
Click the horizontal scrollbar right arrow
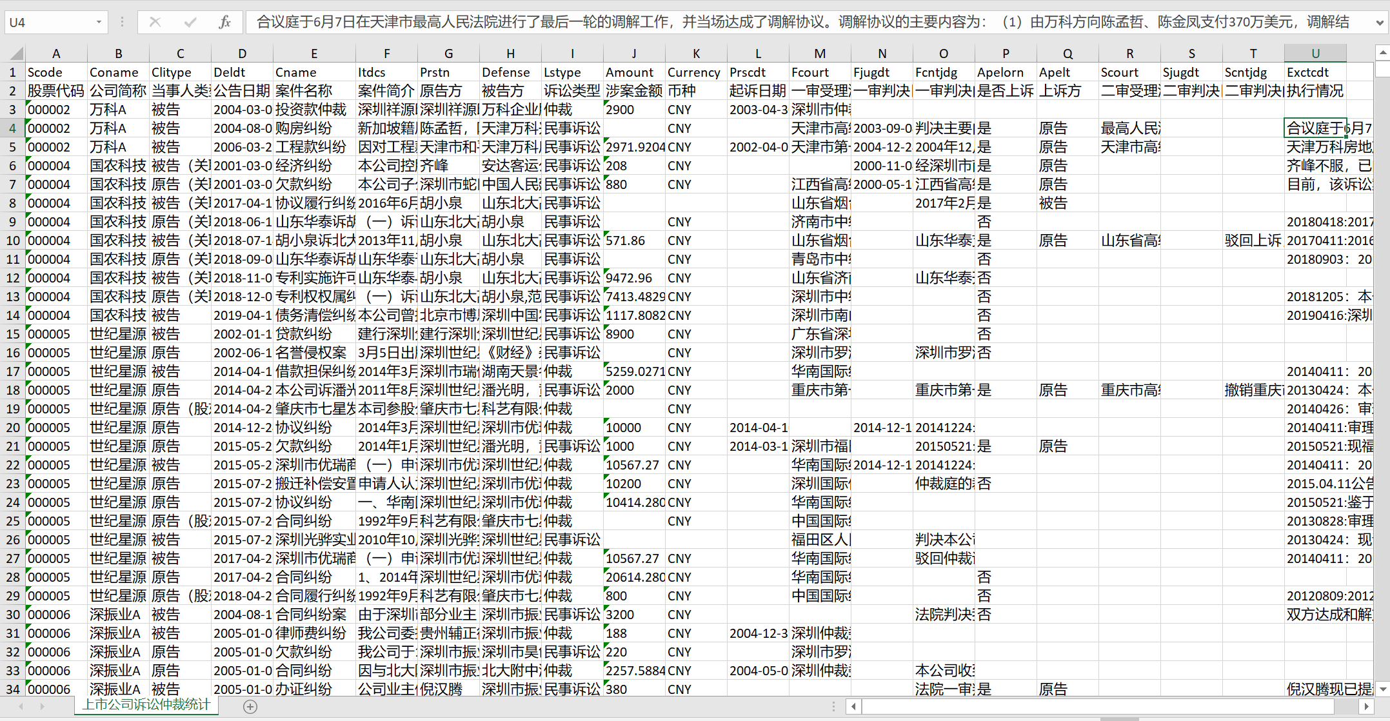pyautogui.click(x=1366, y=707)
